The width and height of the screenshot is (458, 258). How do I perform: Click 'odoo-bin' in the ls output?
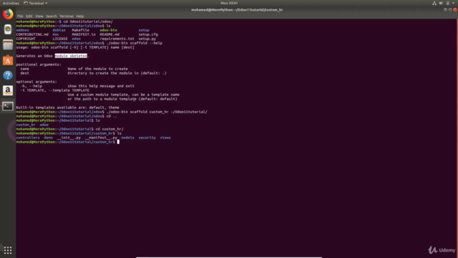pyautogui.click(x=108, y=30)
